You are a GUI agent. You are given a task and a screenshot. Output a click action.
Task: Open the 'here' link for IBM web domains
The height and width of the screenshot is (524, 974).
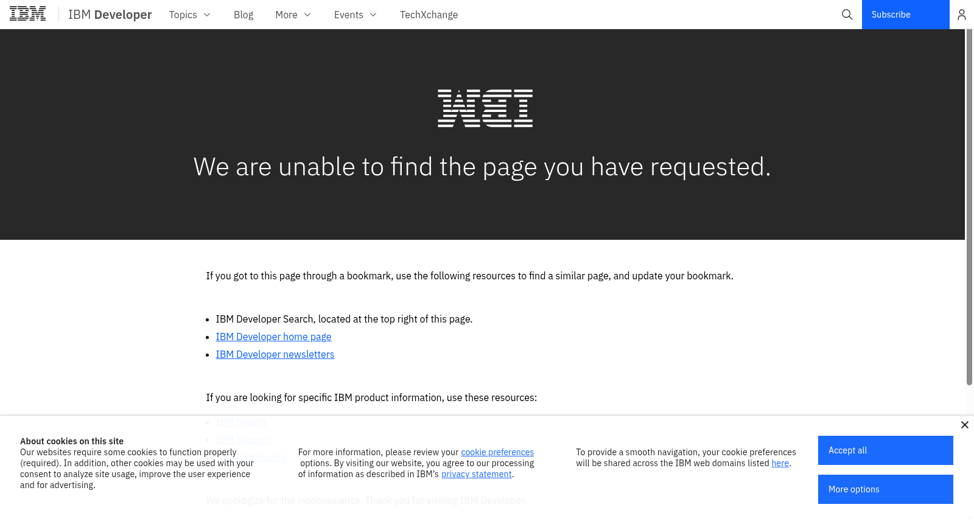coord(780,463)
